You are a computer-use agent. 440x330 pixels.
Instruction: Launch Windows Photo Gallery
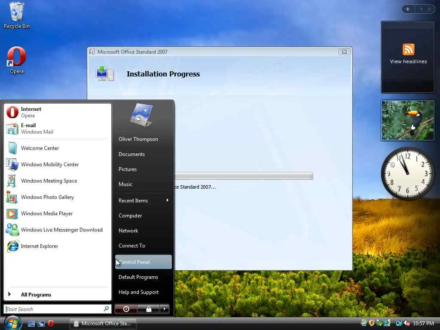click(x=58, y=197)
